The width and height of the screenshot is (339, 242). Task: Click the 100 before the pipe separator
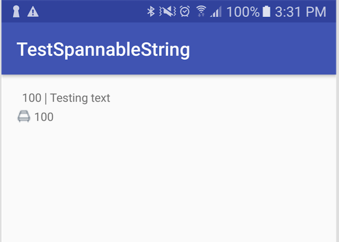click(31, 98)
